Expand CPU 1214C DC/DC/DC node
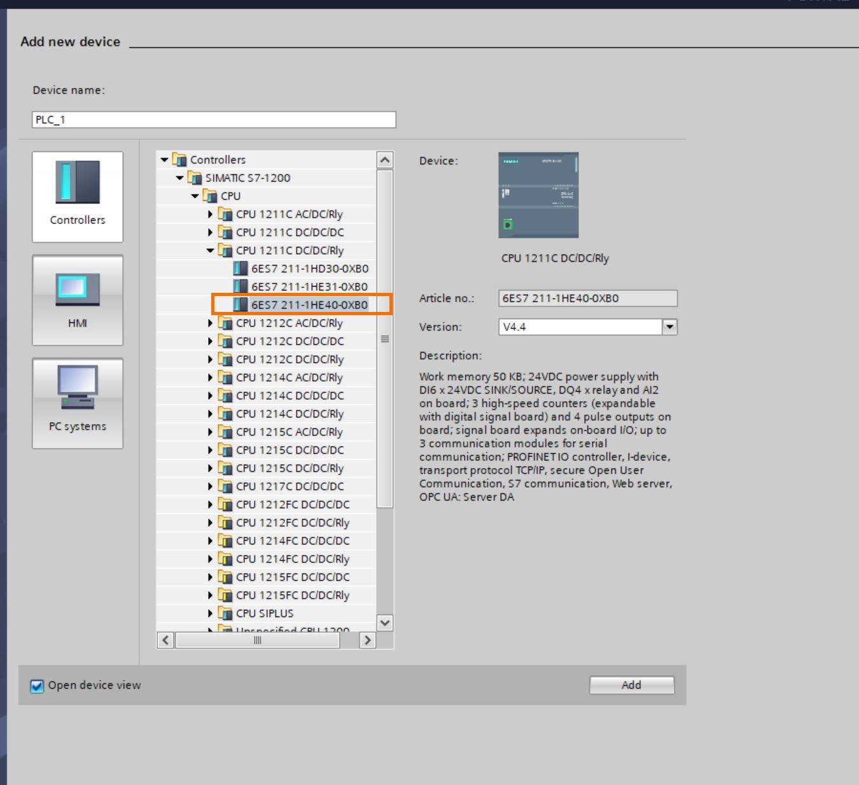Image resolution: width=859 pixels, height=785 pixels. click(211, 396)
